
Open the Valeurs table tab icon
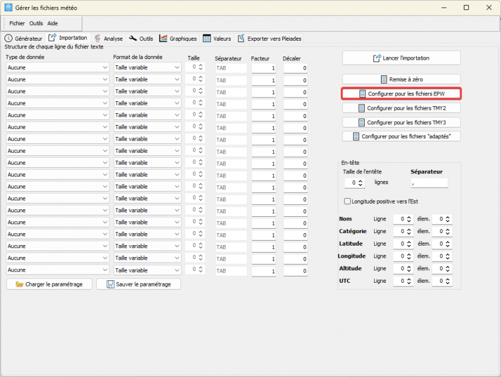coord(207,38)
